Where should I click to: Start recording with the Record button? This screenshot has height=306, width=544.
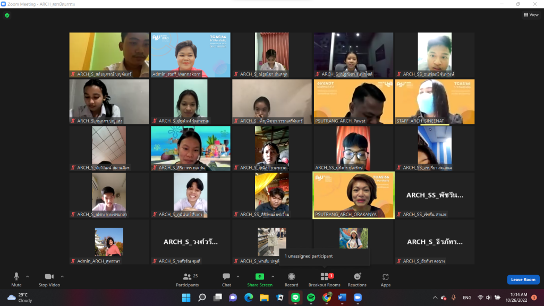pos(291,279)
